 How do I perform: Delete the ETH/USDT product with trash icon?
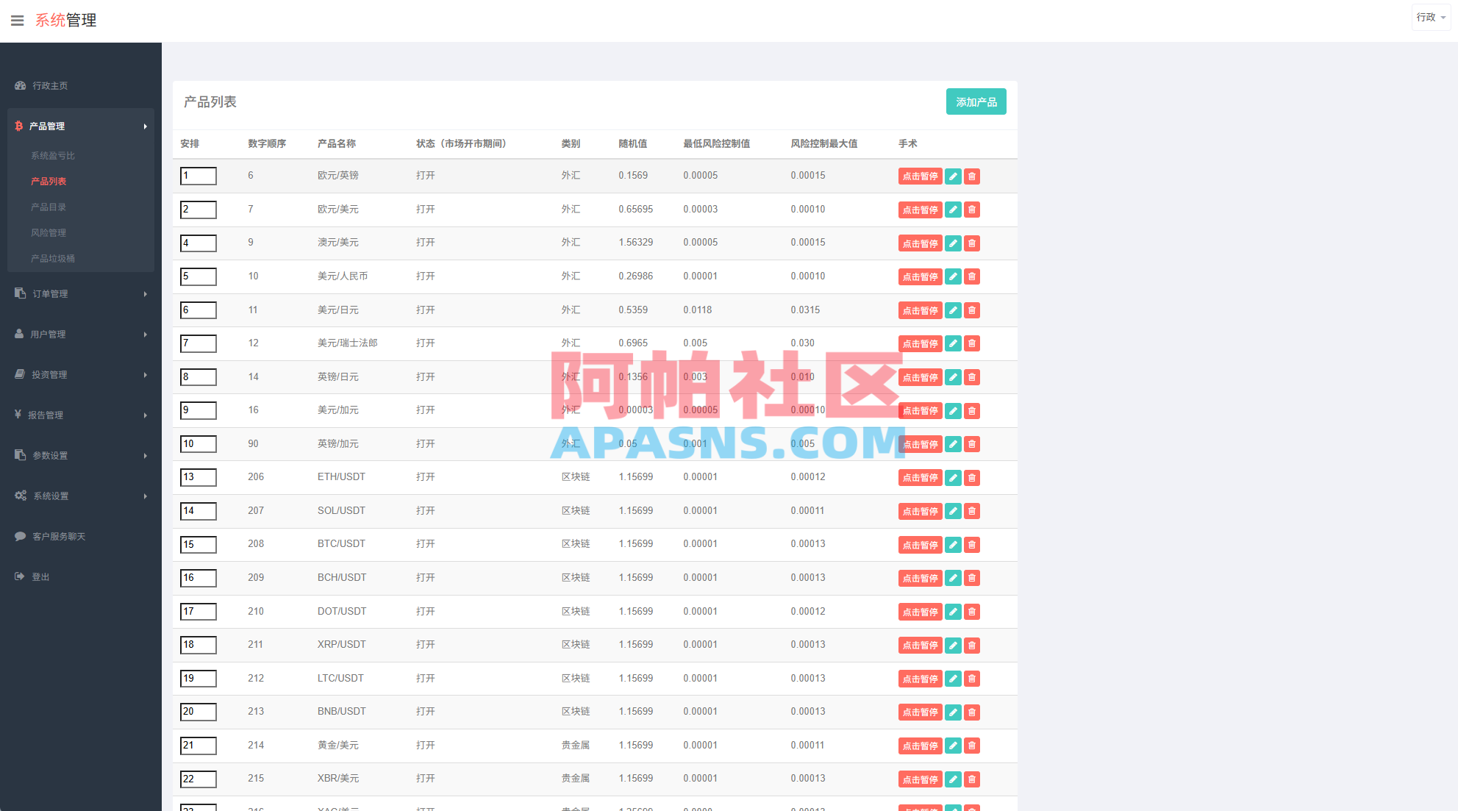[x=971, y=477]
